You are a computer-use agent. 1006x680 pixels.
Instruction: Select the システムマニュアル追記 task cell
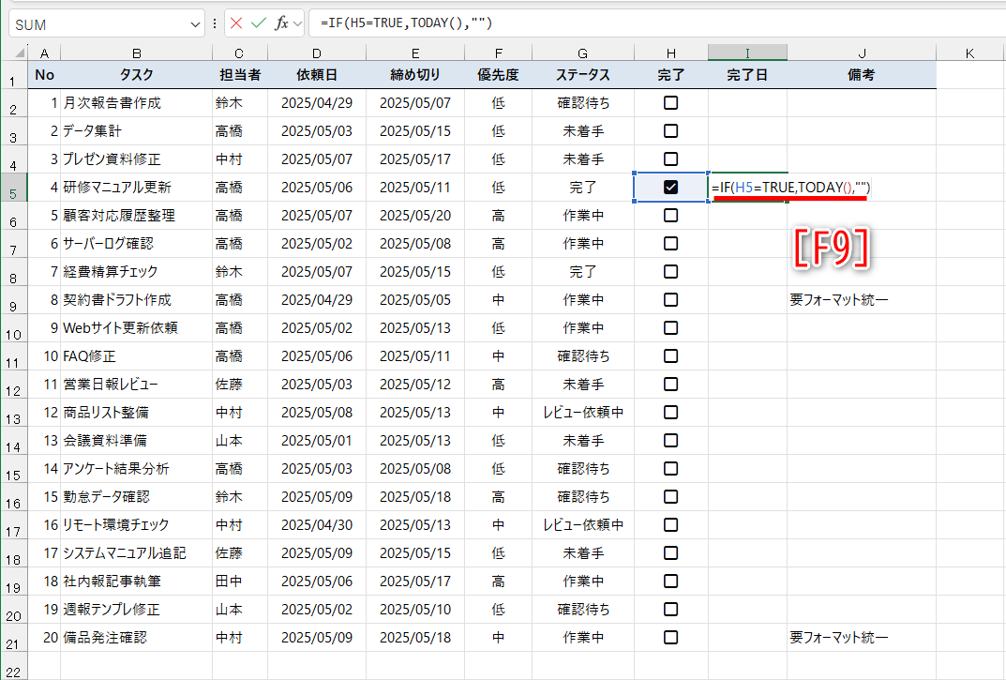pyautogui.click(x=136, y=552)
